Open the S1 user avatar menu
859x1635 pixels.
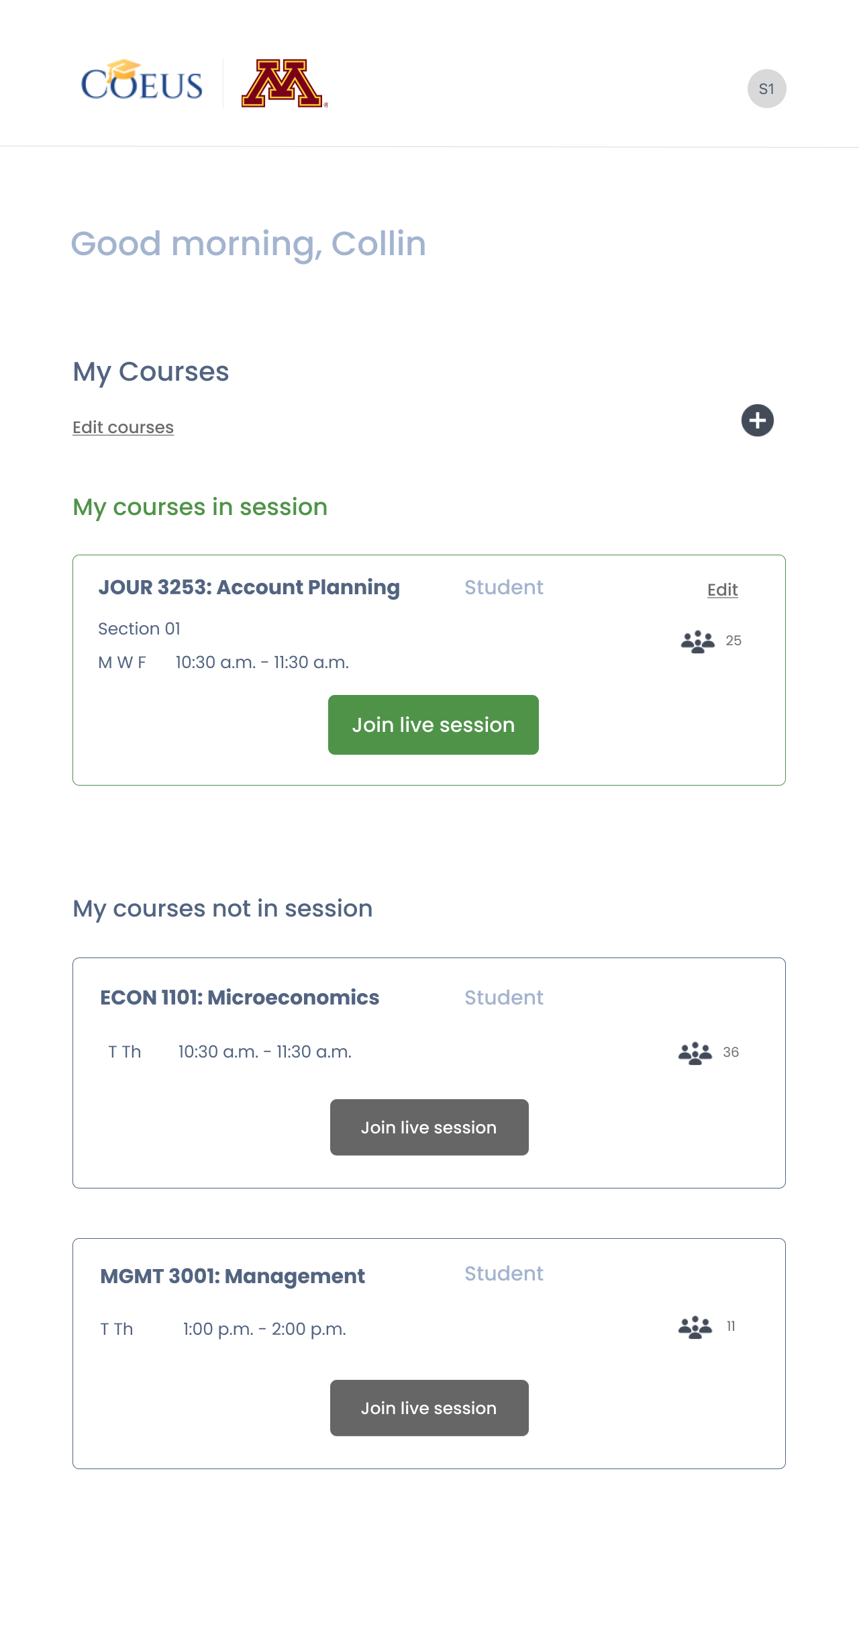[766, 89]
